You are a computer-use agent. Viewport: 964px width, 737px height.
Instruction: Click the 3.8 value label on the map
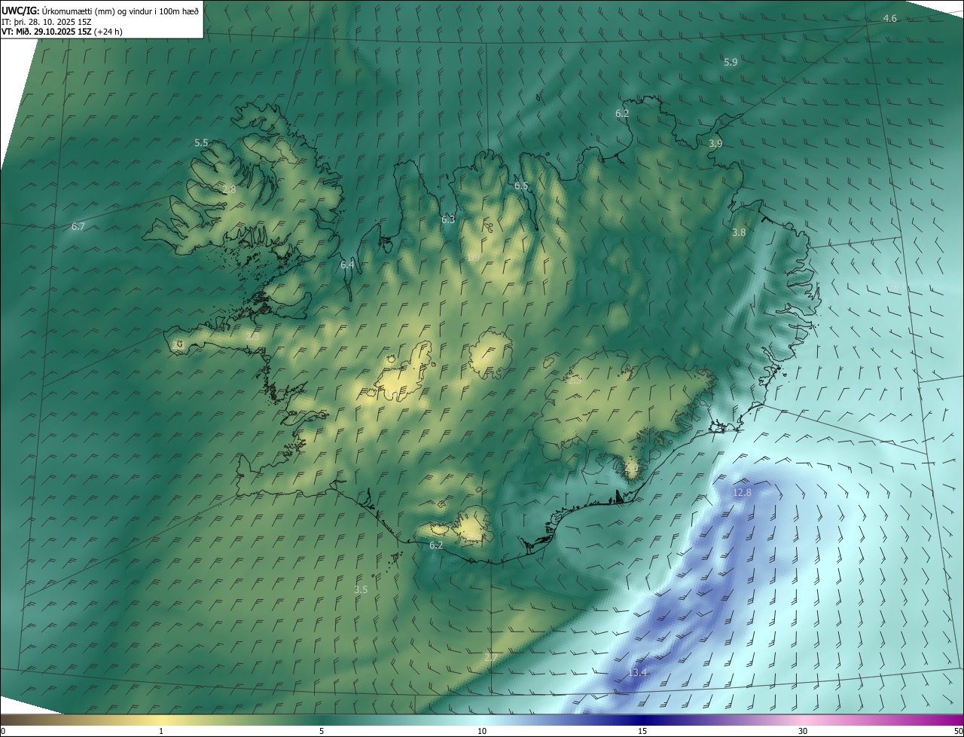[739, 232]
